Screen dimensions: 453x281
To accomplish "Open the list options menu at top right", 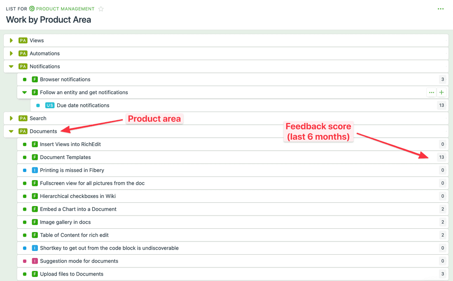I will [441, 8].
